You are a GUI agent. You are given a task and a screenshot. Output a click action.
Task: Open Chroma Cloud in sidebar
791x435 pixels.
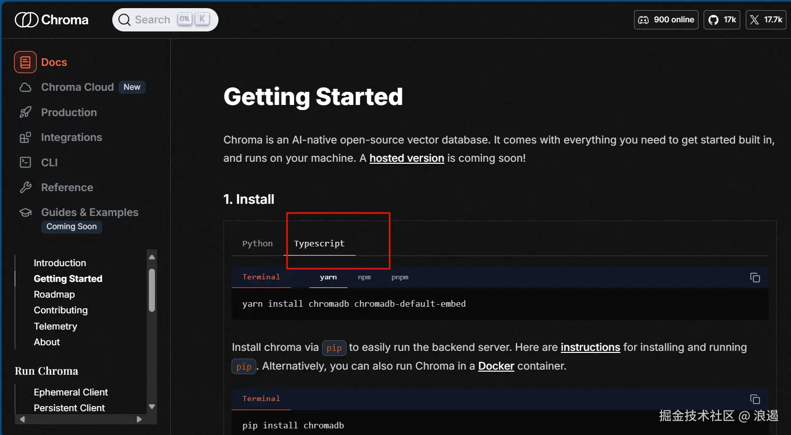pos(77,87)
